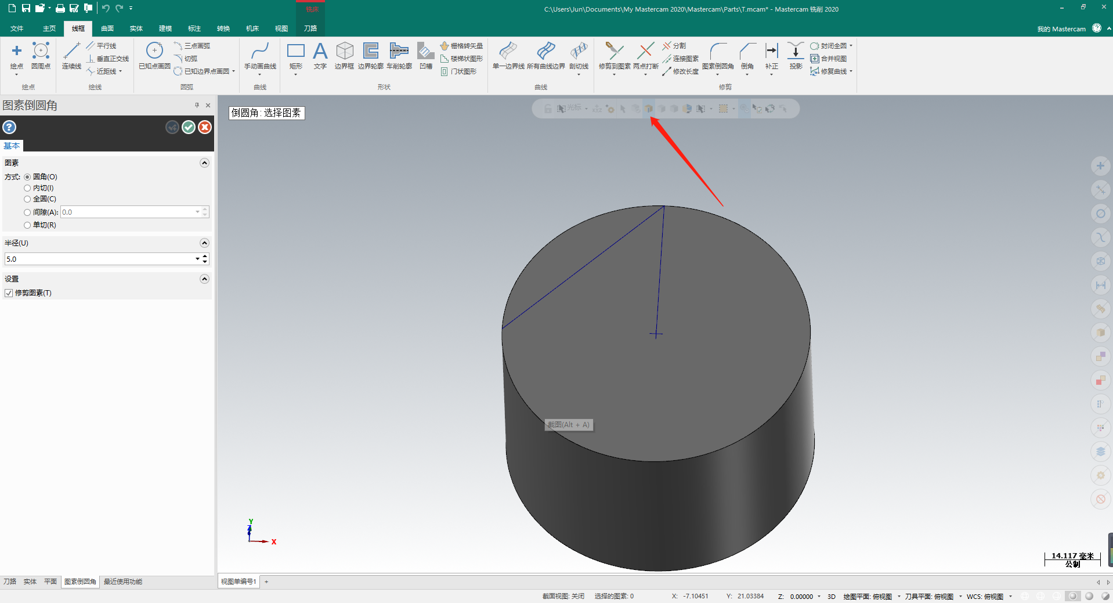Collapse the 图素 section of the panel
Image resolution: width=1113 pixels, height=603 pixels.
(x=204, y=163)
